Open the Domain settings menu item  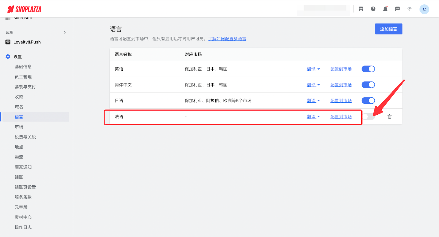coord(19,107)
